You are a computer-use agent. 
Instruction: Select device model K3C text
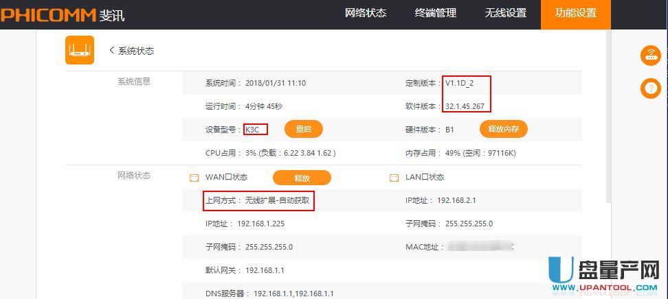click(252, 130)
